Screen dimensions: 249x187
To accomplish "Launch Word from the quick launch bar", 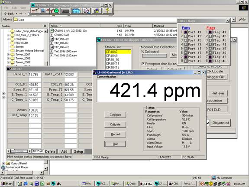I will tap(37, 184).
